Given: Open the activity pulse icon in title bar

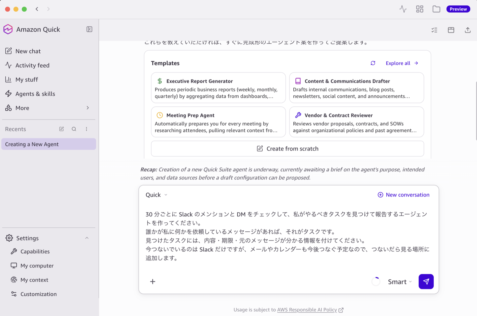Looking at the screenshot, I should [403, 9].
